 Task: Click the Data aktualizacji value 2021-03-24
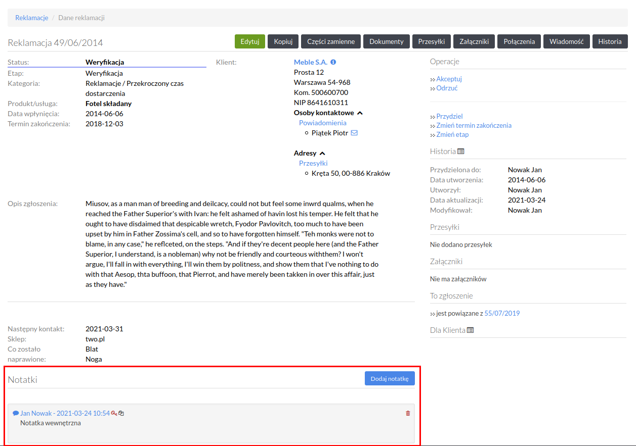(527, 200)
